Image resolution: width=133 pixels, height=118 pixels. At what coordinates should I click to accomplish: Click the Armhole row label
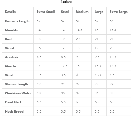tap(12, 57)
